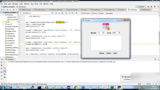Click Show button in Calender window
The height and width of the screenshot is (90, 160).
point(102,53)
